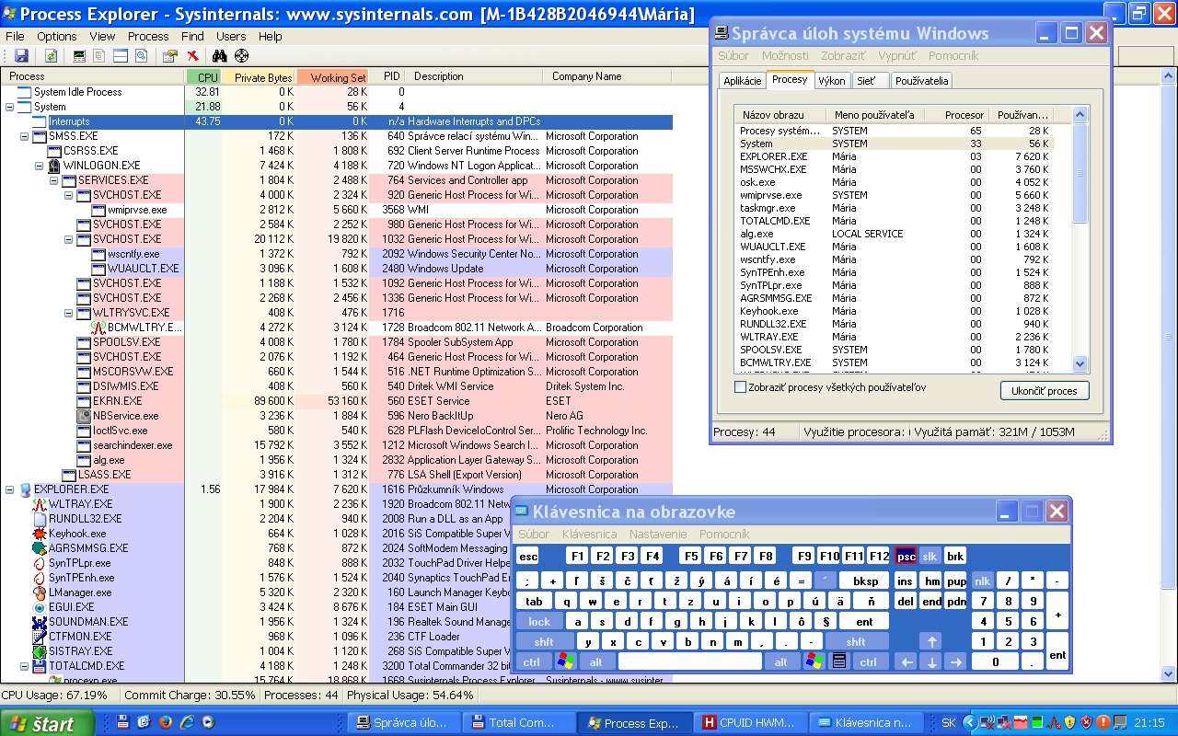The height and width of the screenshot is (736, 1178).
Task: Open the Users menu in Process Explorer
Action: (231, 36)
